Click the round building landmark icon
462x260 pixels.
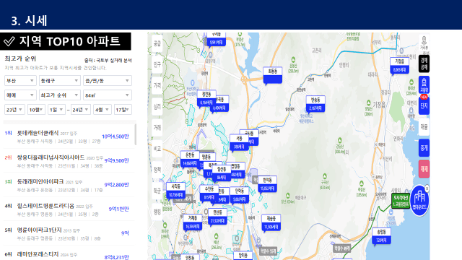419,201
